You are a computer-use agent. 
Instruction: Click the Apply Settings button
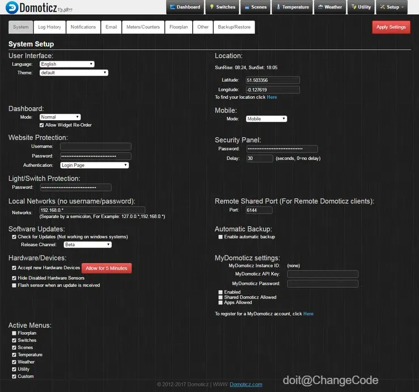[x=391, y=27]
